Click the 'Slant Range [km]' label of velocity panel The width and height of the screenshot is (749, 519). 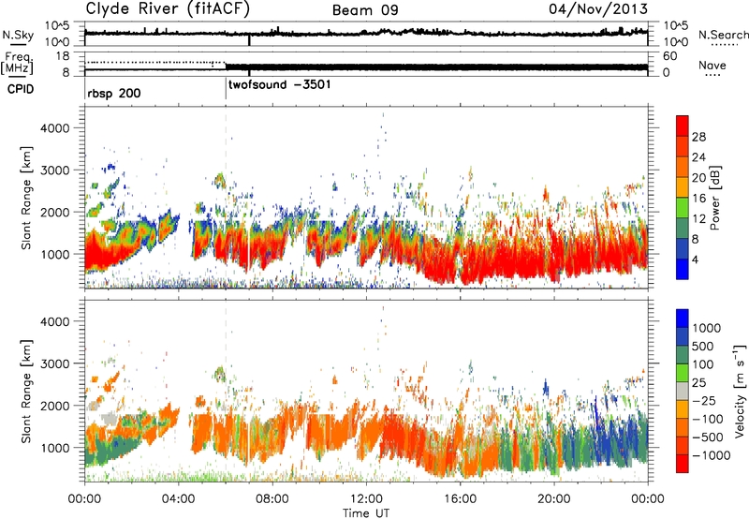click(x=26, y=391)
